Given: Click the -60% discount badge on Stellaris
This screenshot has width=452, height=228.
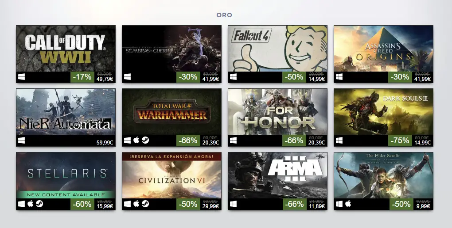Looking at the screenshot, I should tap(82, 204).
